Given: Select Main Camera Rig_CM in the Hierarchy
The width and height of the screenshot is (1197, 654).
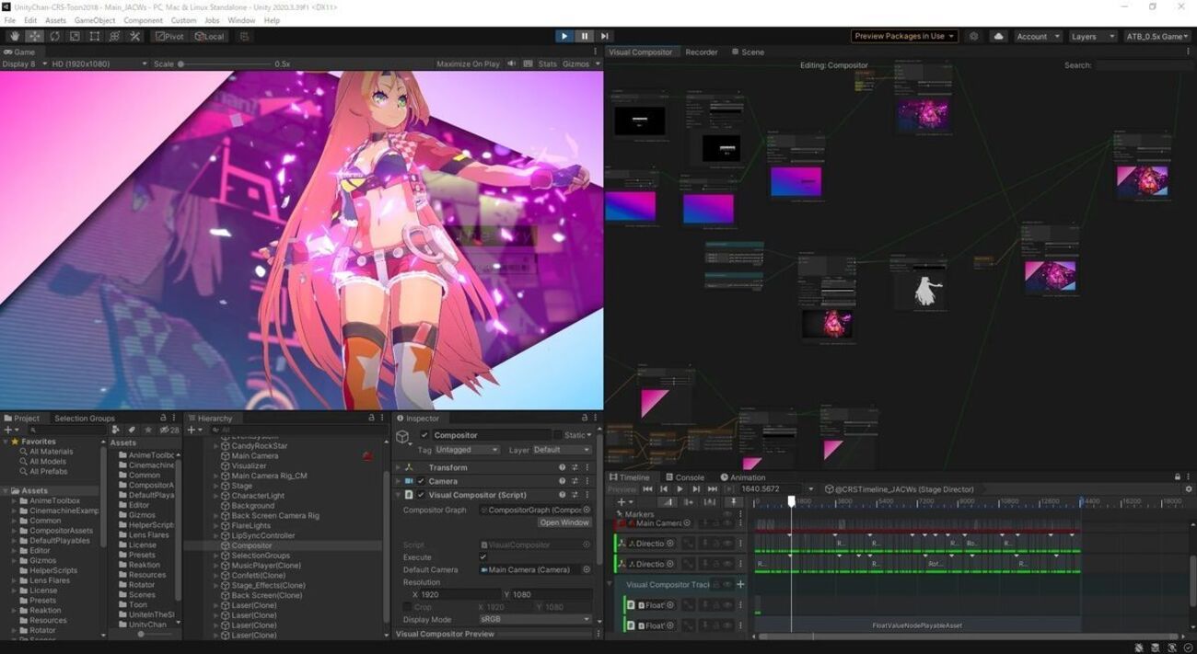Looking at the screenshot, I should (x=269, y=476).
